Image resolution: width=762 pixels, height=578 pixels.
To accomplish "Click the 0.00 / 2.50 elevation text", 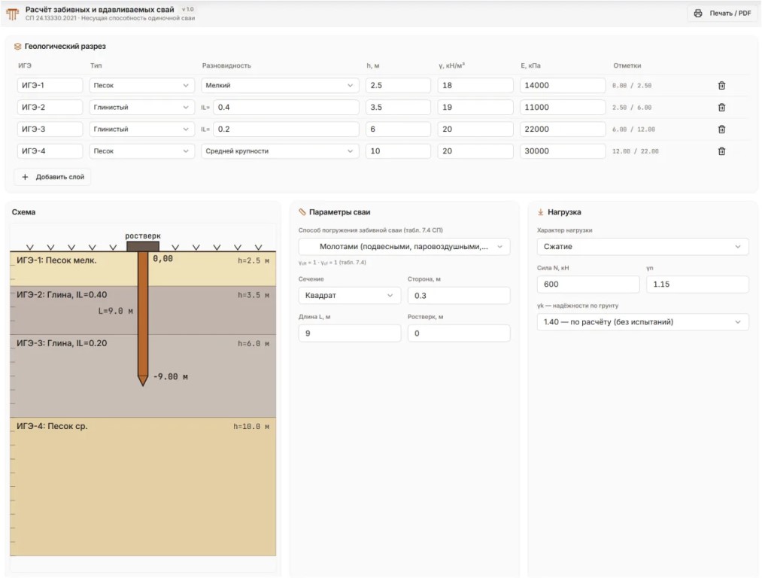I will click(x=632, y=86).
